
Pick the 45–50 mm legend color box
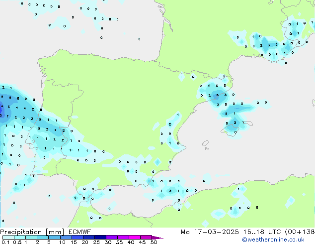pos(146,238)
